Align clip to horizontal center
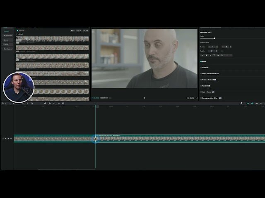Screen dimensions: 265x198 206,55
